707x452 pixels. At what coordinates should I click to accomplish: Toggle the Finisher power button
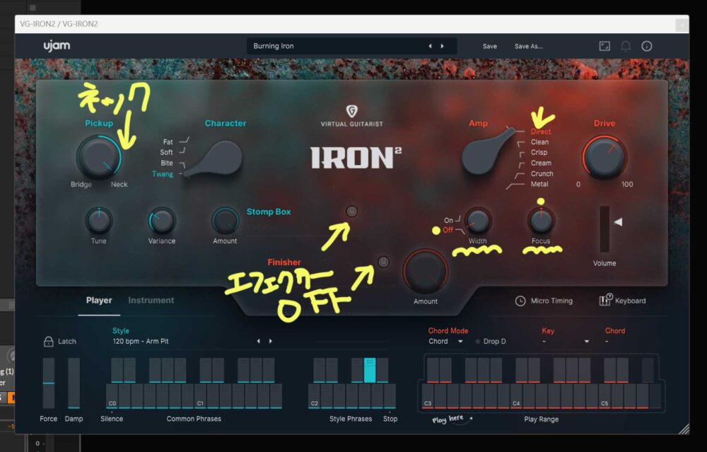pos(383,262)
